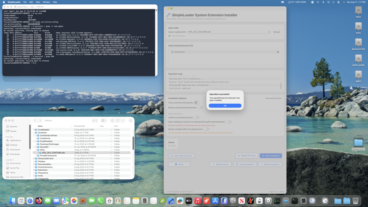Toggle Install to /Library/Extensions switch

(197, 117)
